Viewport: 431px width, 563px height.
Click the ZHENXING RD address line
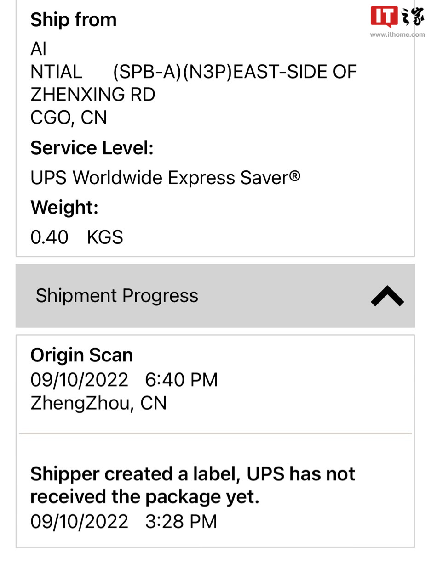tap(93, 95)
